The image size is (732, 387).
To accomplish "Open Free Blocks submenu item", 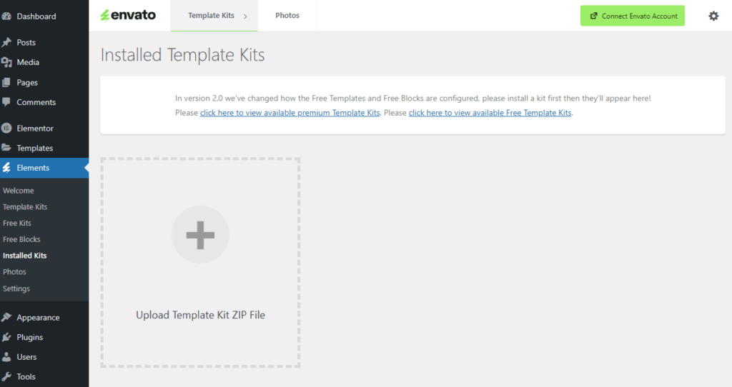I will click(21, 240).
